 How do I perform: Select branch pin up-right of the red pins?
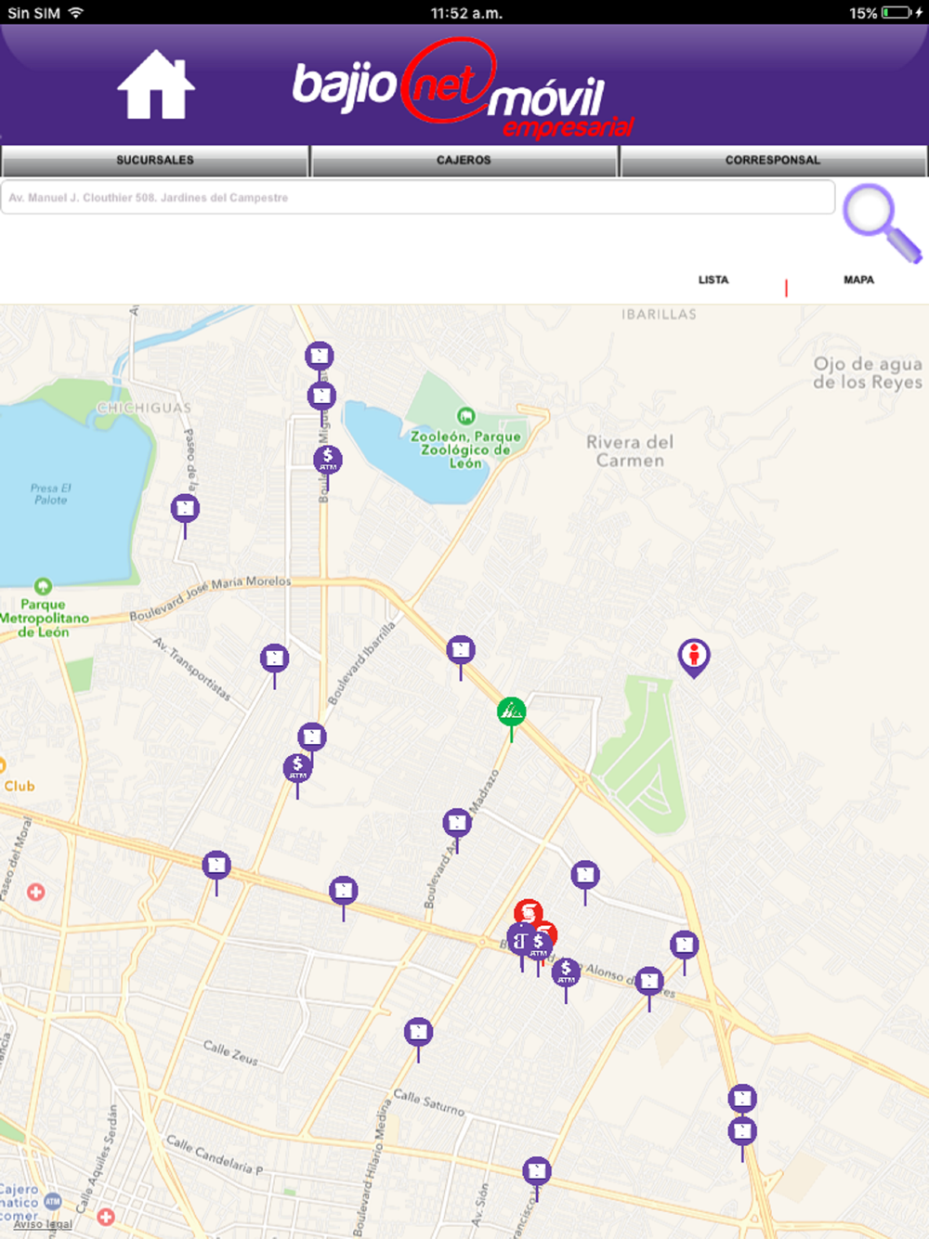[x=584, y=875]
